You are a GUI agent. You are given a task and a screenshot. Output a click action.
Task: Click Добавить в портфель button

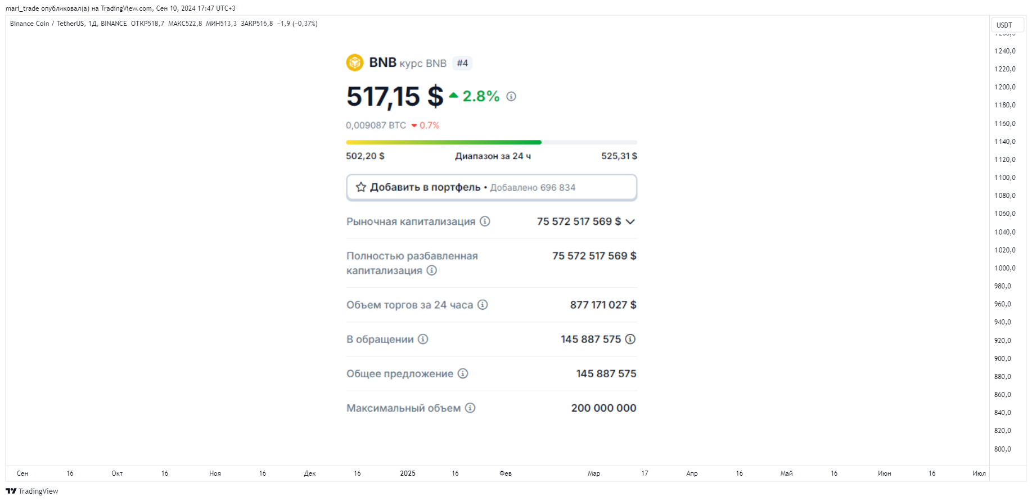pos(492,187)
